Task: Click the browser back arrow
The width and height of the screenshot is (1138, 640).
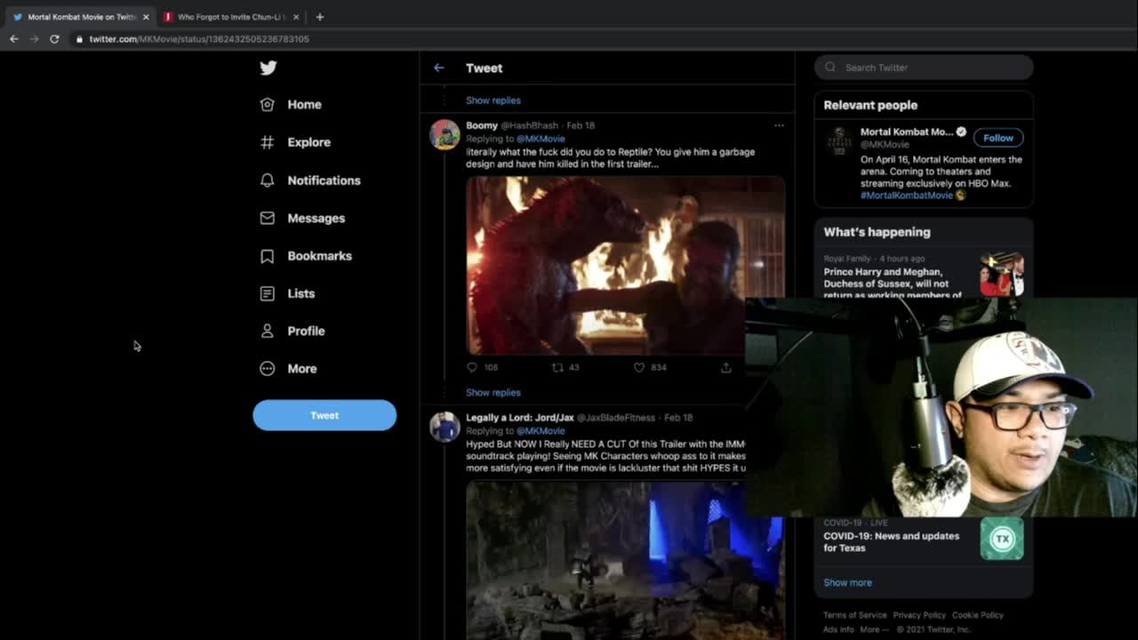Action: click(x=13, y=39)
